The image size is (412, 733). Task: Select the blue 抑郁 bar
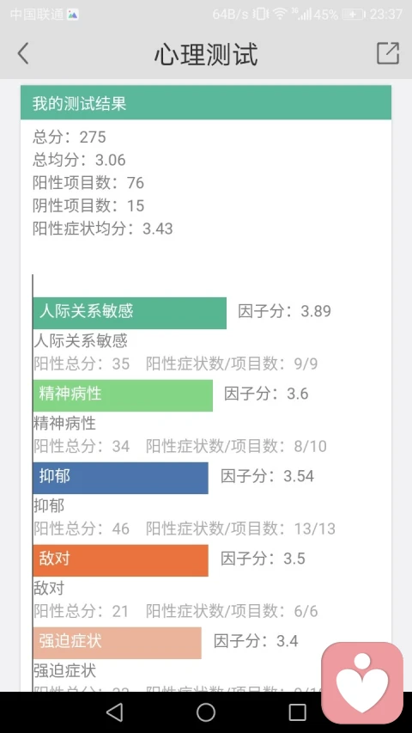[120, 478]
